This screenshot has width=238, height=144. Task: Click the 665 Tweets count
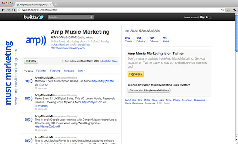pyautogui.click(x=128, y=39)
